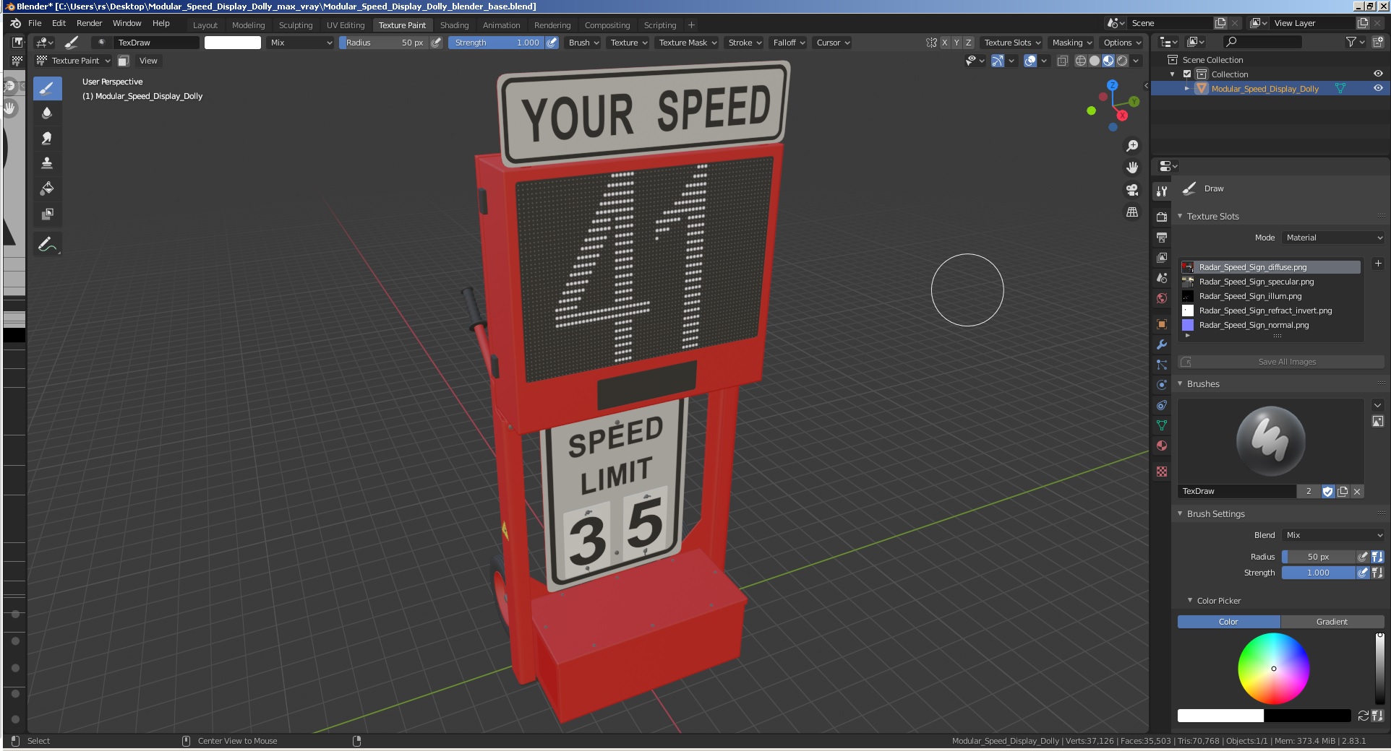Open Material properties tab
The image size is (1391, 751).
pyautogui.click(x=1162, y=446)
